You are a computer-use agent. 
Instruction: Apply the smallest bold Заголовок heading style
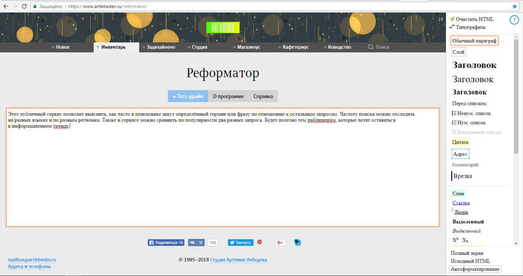[469, 92]
